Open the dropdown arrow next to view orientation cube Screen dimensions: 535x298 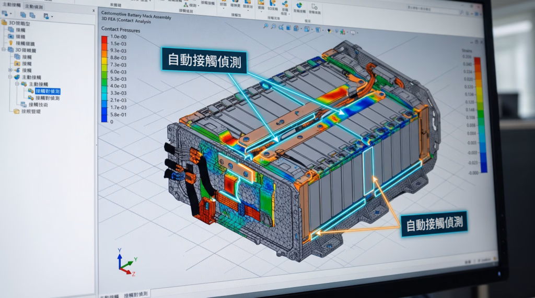coord(301,29)
